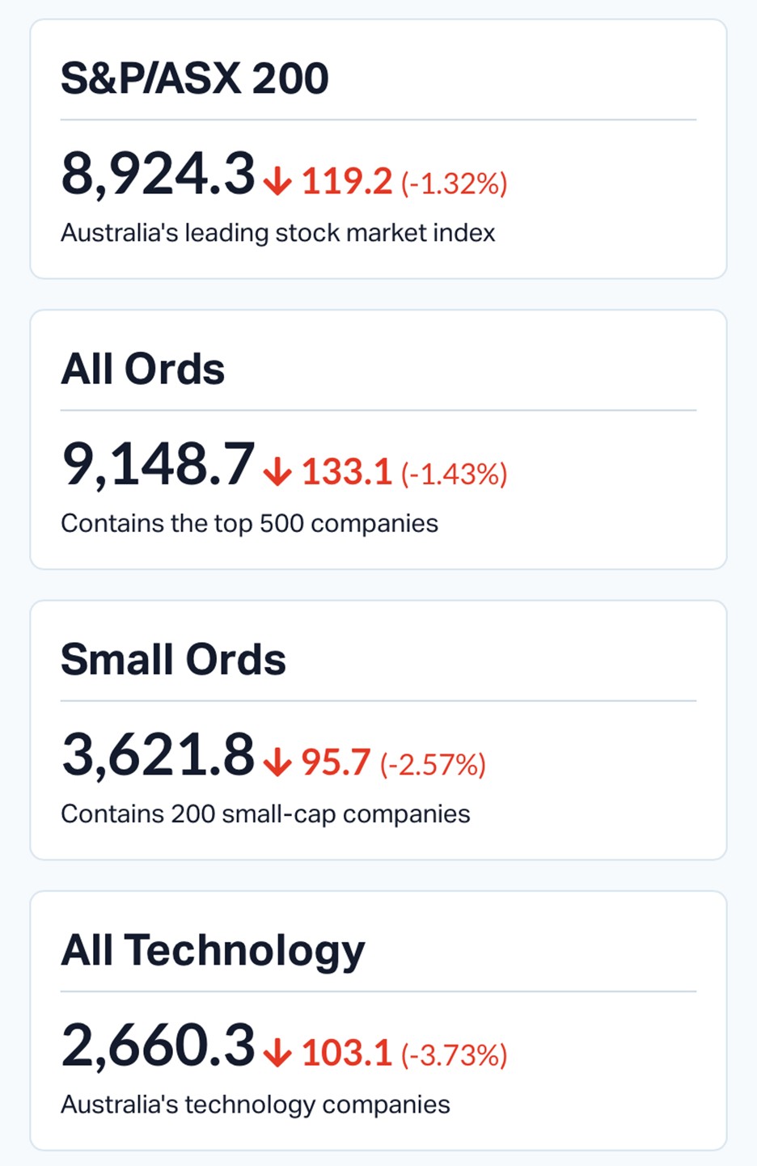Click the 95.7 point change figure
Viewport: 757px width, 1166px height.
click(x=336, y=763)
